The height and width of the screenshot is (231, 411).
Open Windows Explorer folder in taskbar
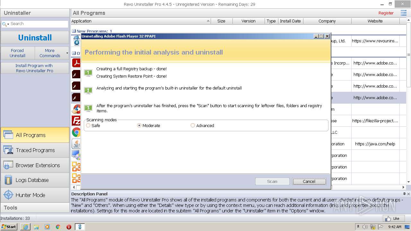pos(36,227)
